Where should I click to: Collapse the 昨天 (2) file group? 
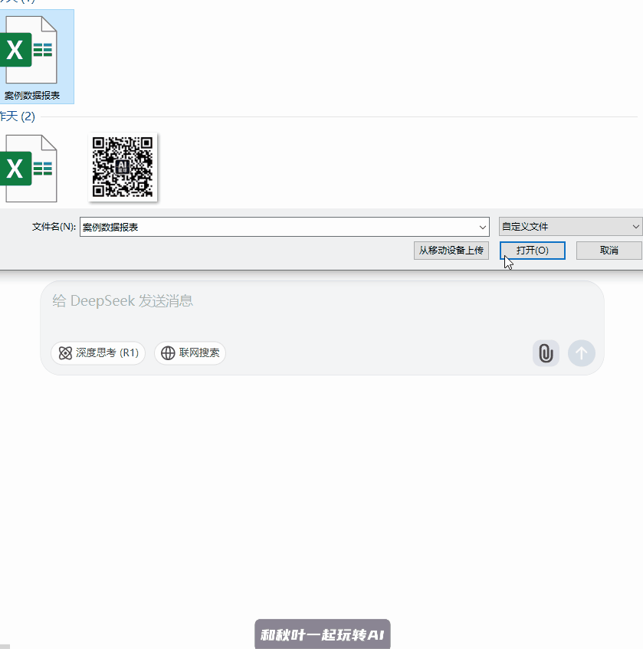pos(18,116)
